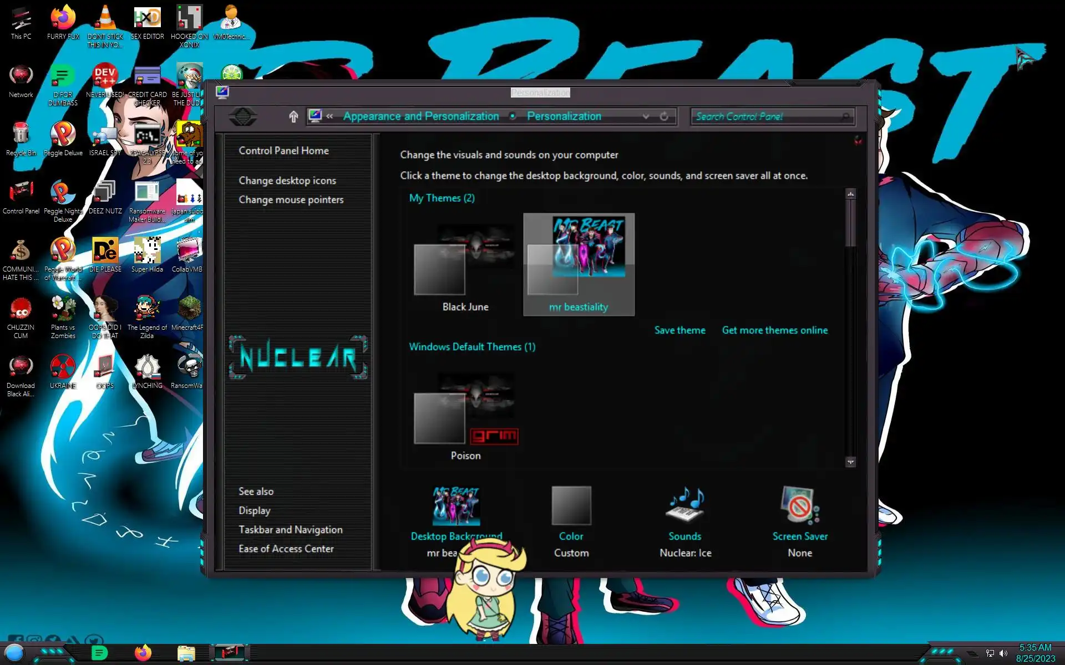Open Change desktop icons link
This screenshot has height=665, width=1065.
coord(287,181)
